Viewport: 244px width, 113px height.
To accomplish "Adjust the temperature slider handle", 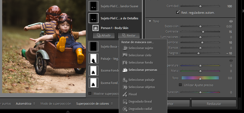I will [200, 66].
